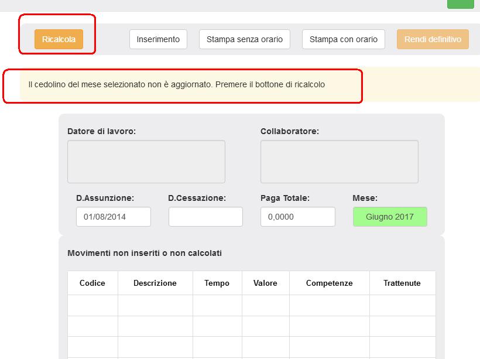
Task: Select the Collaboratore text box
Action: pyautogui.click(x=340, y=161)
